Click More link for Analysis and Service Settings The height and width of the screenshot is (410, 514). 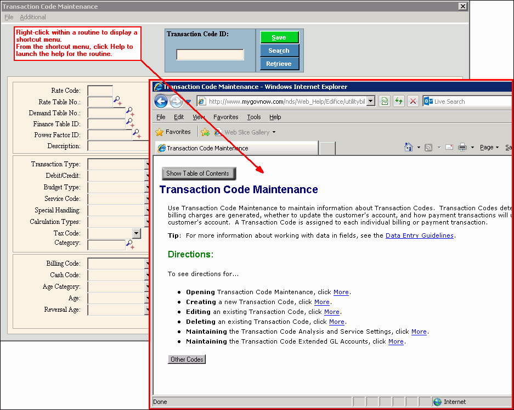[x=419, y=332]
